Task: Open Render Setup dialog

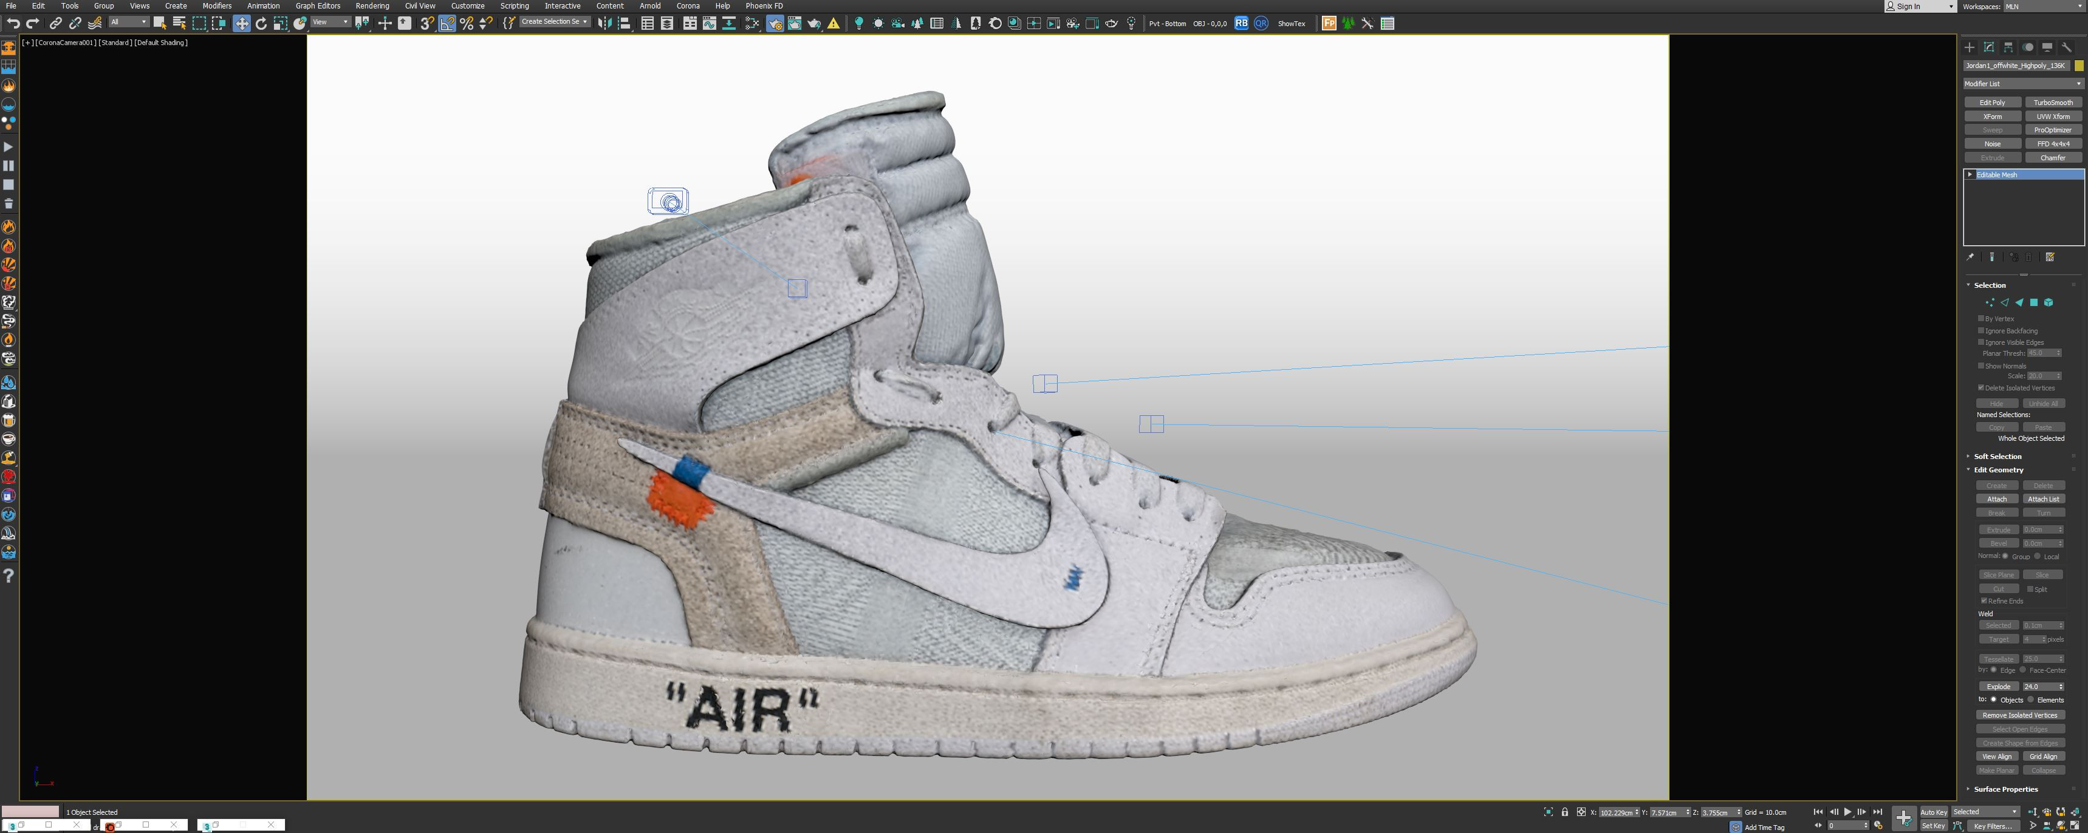Action: tap(775, 24)
